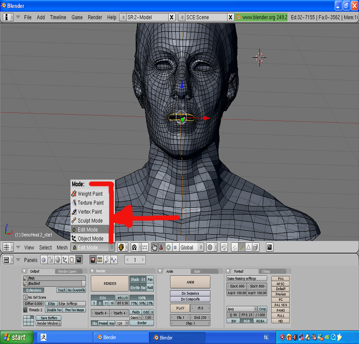Select the translate manipulator triangle icon

(x=162, y=247)
